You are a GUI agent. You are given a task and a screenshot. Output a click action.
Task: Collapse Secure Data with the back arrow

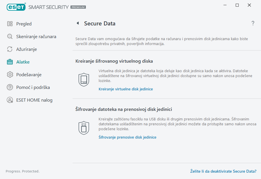pyautogui.click(x=77, y=23)
